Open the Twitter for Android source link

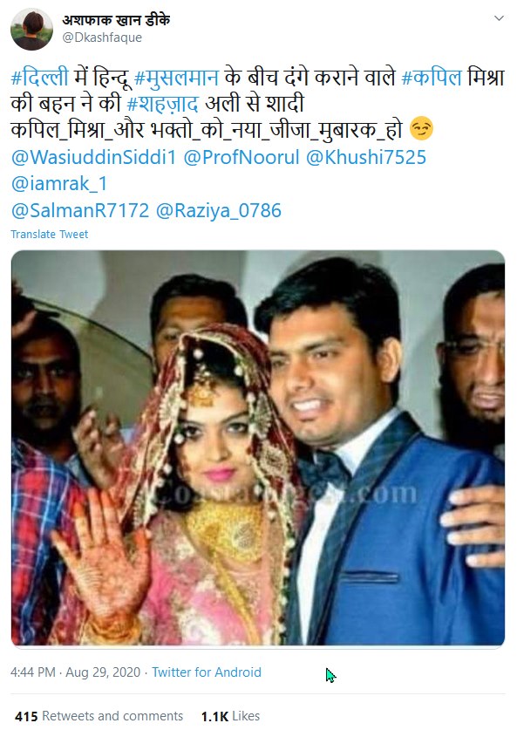point(206,672)
